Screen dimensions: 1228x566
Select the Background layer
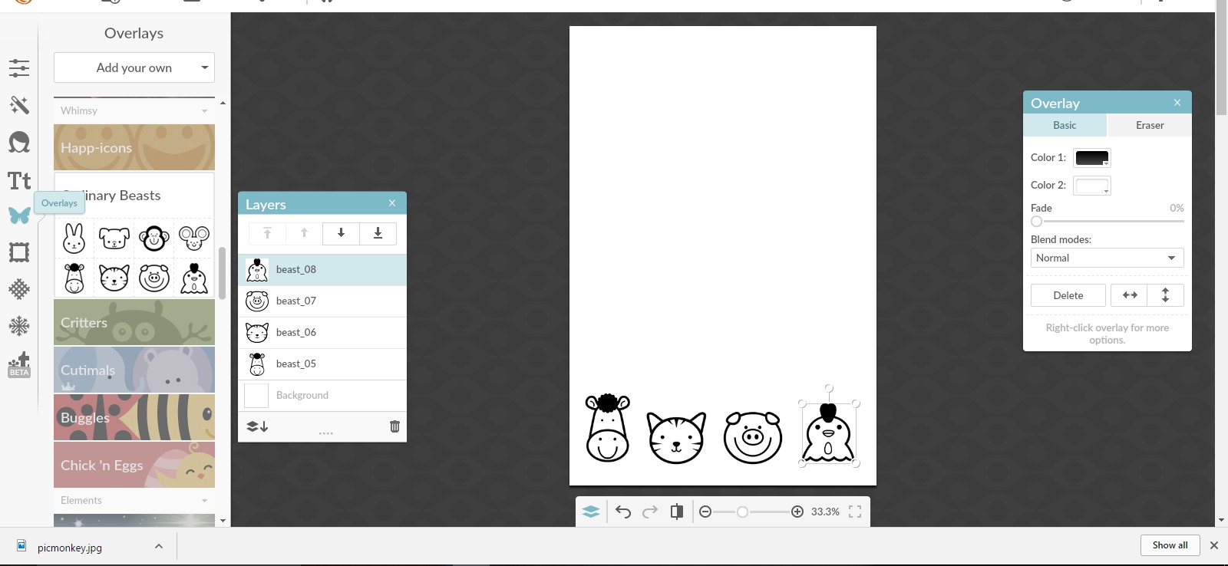[322, 396]
